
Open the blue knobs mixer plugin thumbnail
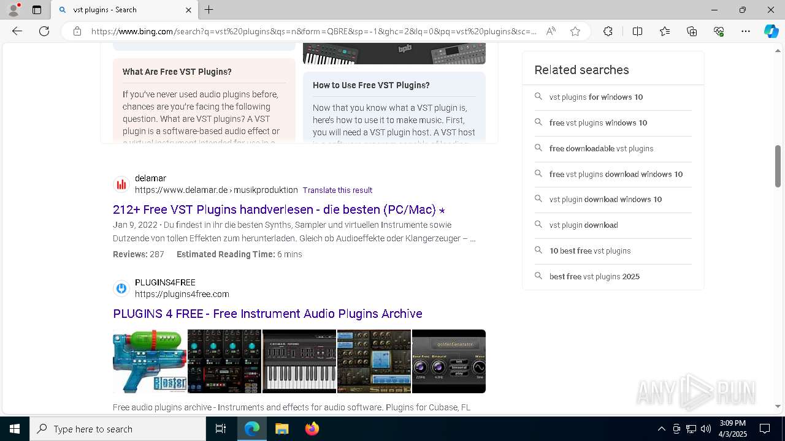(224, 361)
